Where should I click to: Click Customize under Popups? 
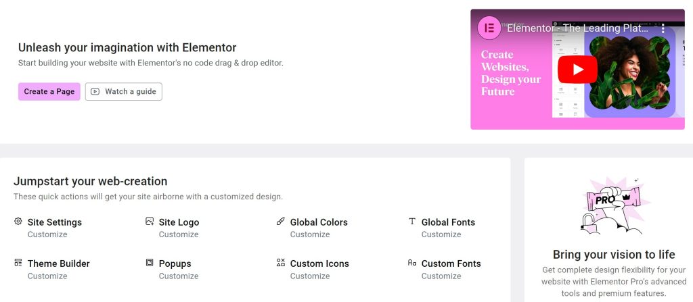(x=179, y=276)
